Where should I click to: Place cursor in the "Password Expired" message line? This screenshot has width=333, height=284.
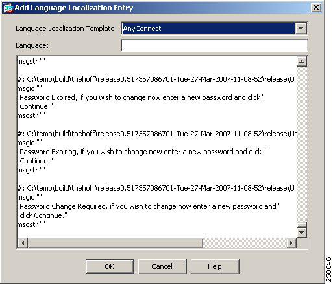point(141,97)
